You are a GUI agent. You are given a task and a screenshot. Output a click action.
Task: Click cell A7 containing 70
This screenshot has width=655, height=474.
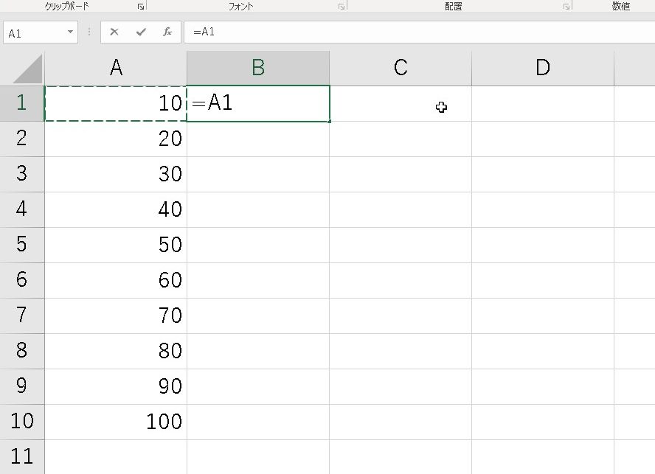click(x=116, y=316)
